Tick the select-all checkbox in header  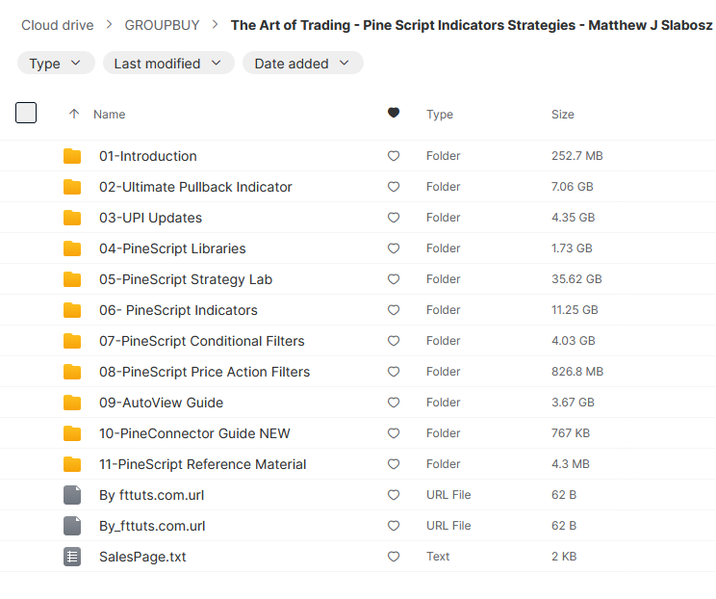coord(26,113)
